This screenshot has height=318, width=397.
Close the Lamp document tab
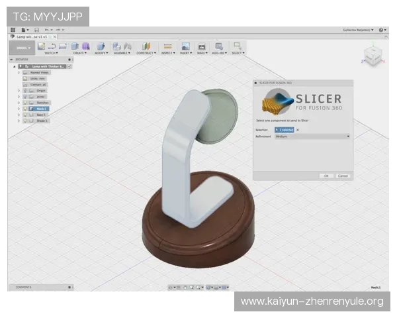coord(55,37)
